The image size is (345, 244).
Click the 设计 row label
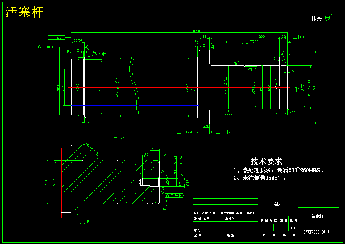point(198,219)
